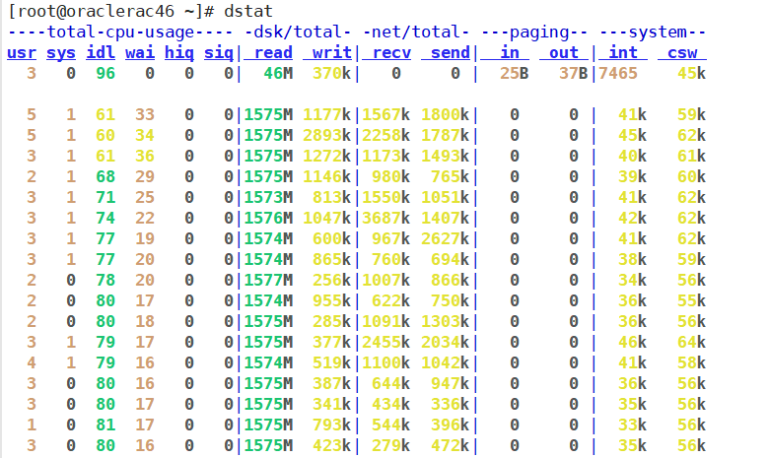Select the 434k recv value
This screenshot has height=458, width=769.
click(x=390, y=404)
